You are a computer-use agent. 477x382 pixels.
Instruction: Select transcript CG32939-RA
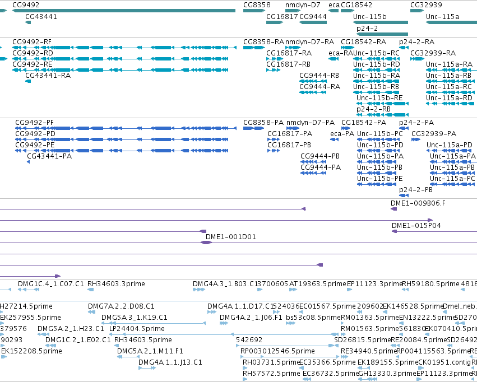[433, 53]
